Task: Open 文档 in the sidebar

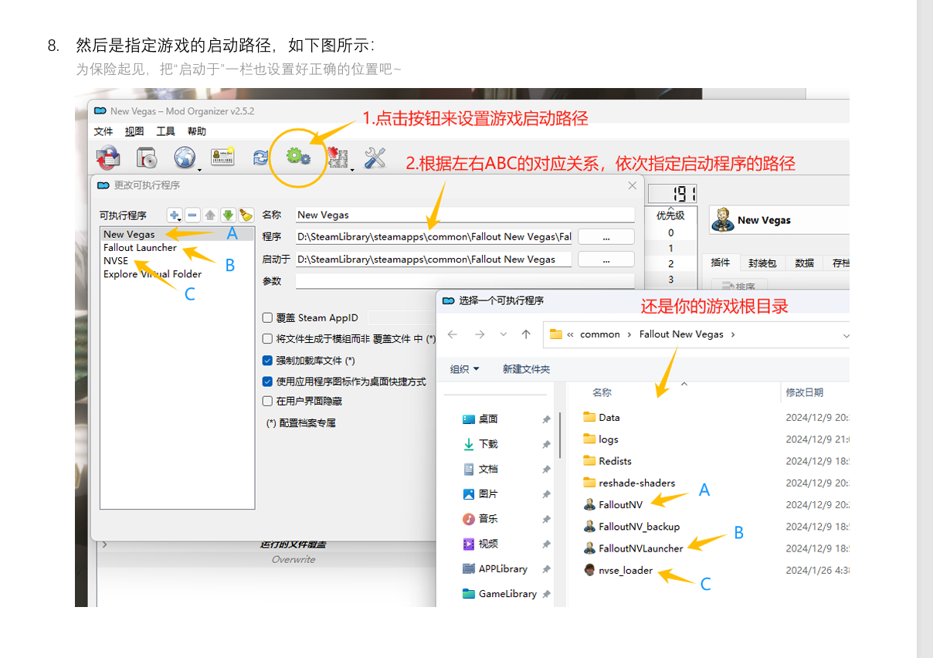Action: (488, 469)
